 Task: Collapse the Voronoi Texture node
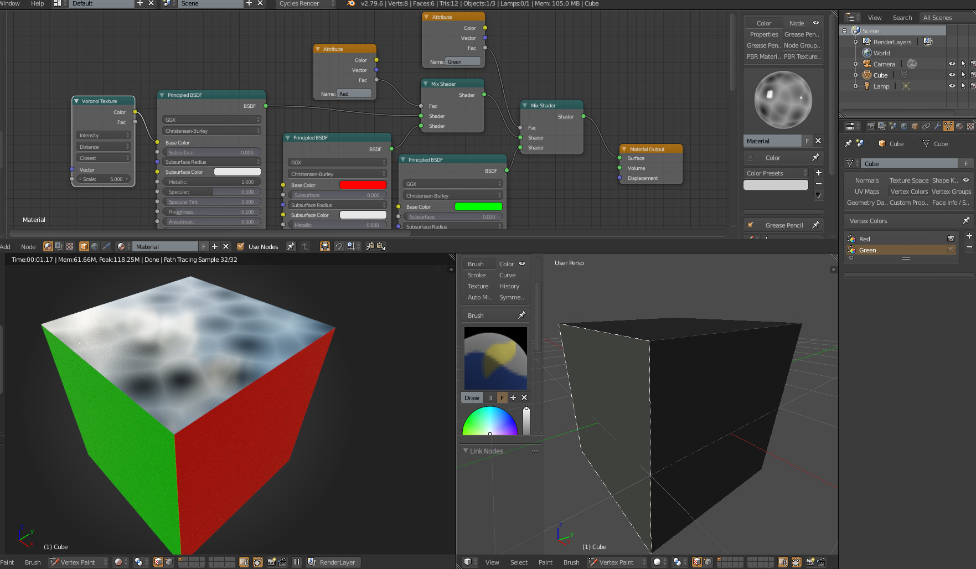76,101
